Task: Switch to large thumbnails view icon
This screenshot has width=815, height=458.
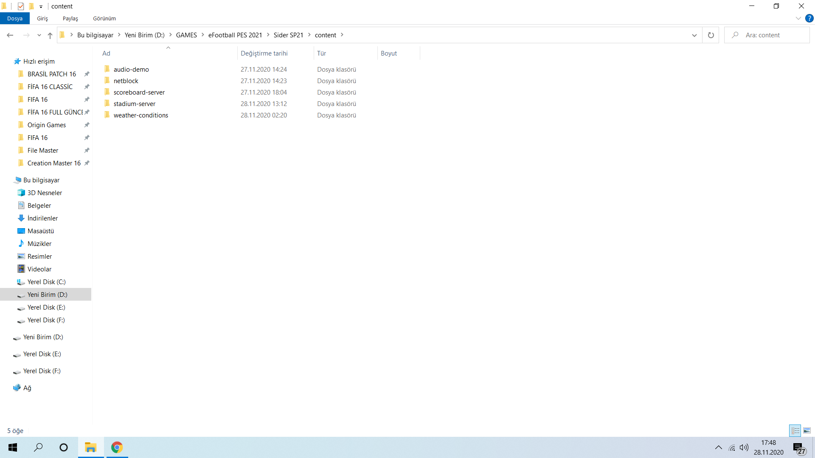Action: tap(807, 430)
